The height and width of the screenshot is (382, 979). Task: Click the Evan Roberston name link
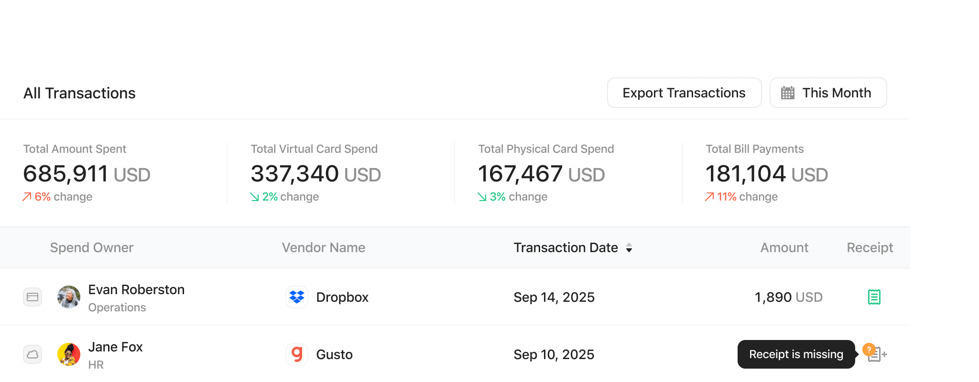(136, 290)
